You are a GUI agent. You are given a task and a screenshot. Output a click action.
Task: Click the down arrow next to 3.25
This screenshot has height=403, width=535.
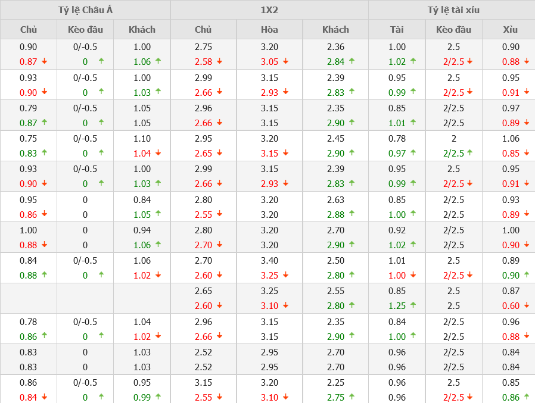[286, 275]
